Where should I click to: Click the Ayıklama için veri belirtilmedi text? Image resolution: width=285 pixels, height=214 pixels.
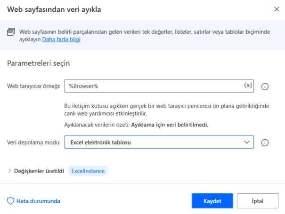point(170,125)
